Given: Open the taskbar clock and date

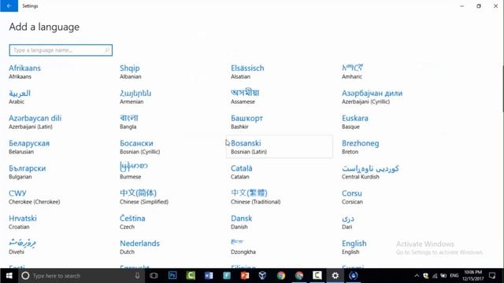Looking at the screenshot, I should tap(472, 276).
